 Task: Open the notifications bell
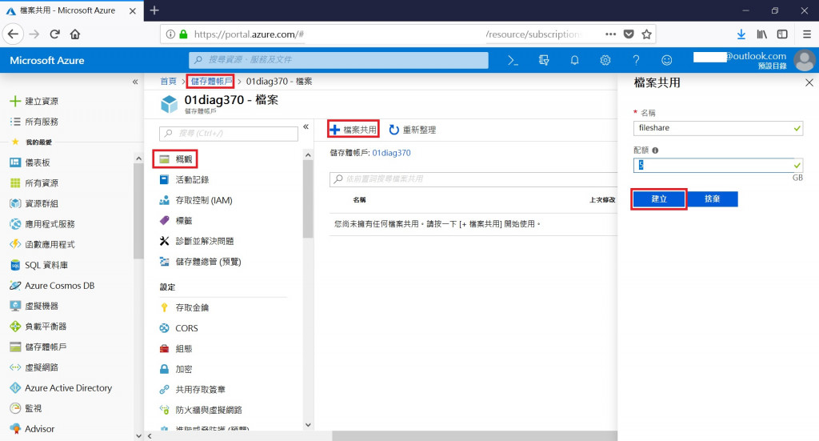pyautogui.click(x=574, y=61)
